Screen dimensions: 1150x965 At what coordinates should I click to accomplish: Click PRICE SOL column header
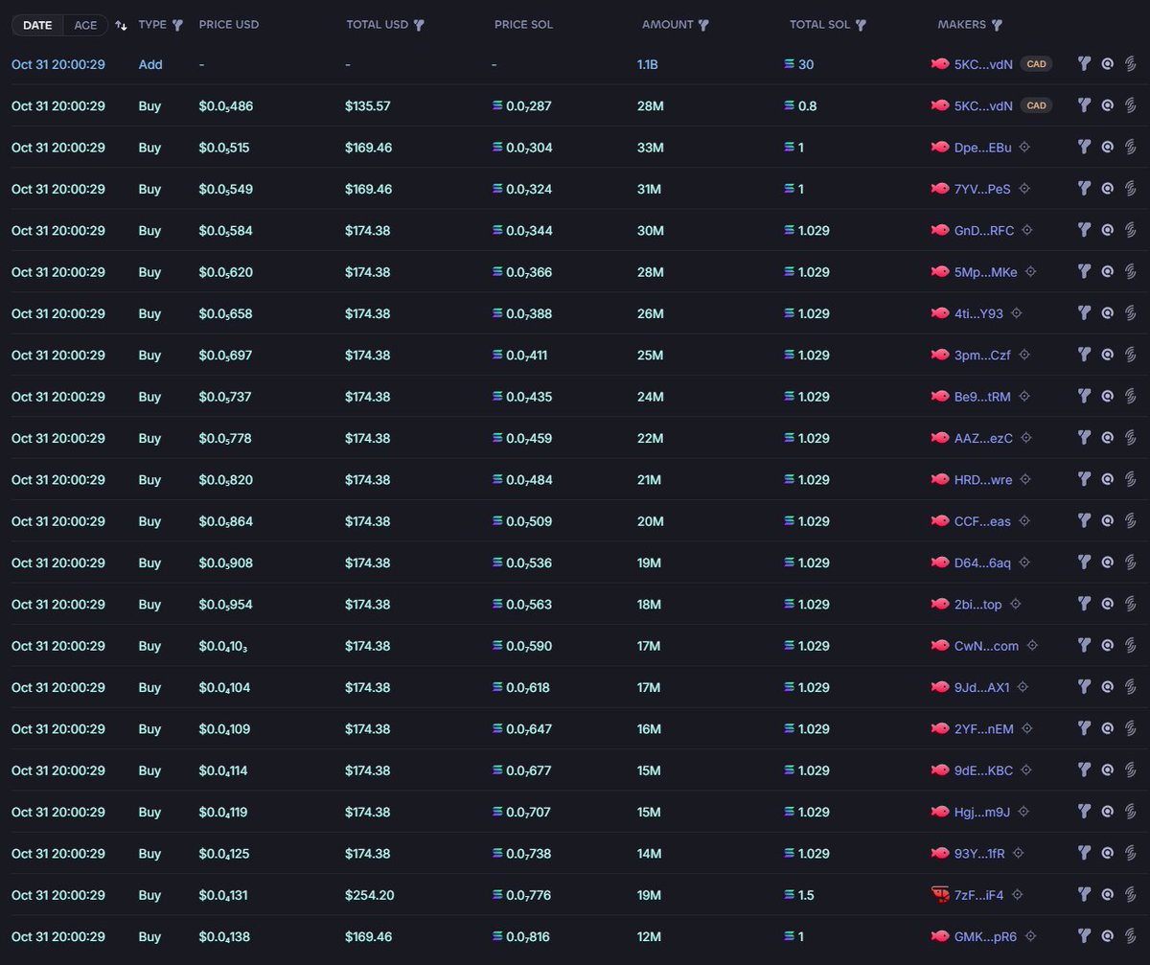pyautogui.click(x=523, y=25)
